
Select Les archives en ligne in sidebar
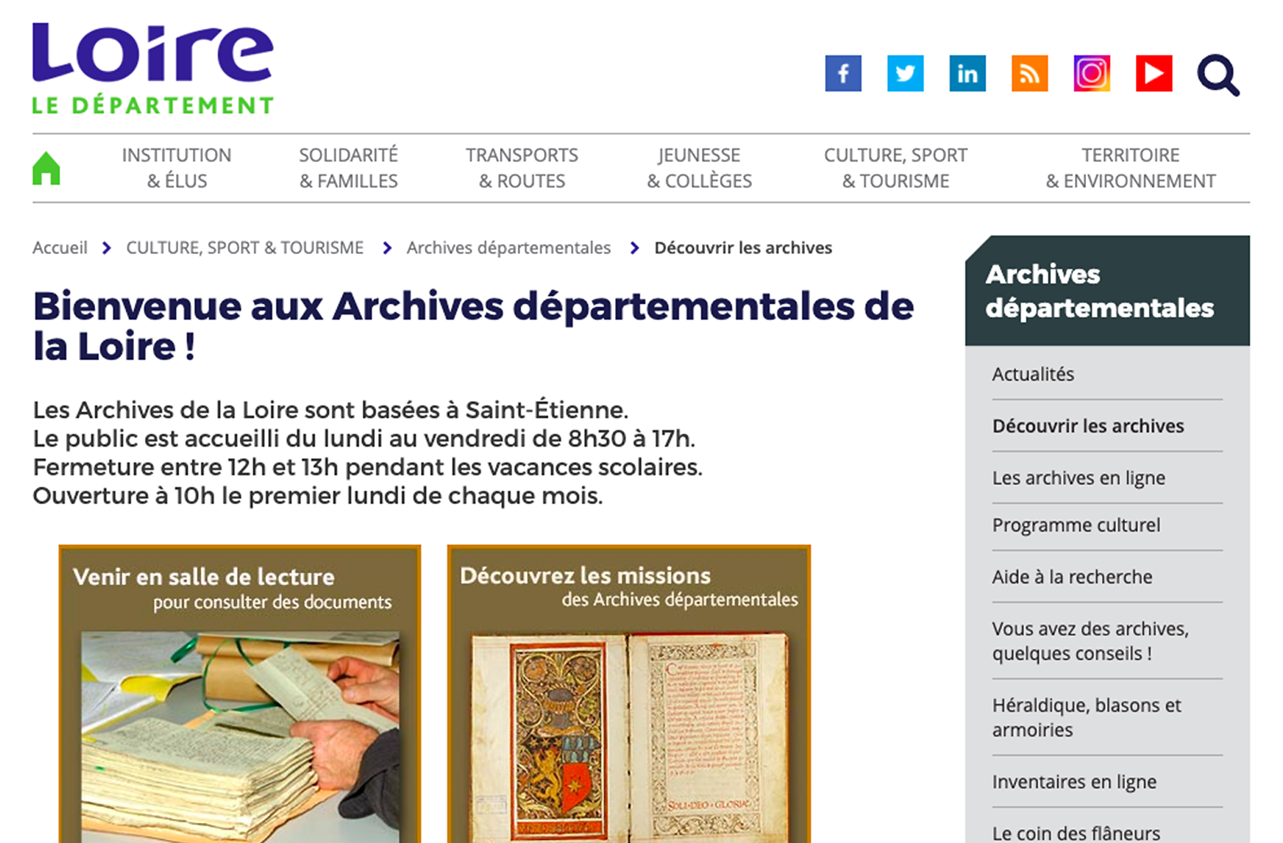[1079, 478]
